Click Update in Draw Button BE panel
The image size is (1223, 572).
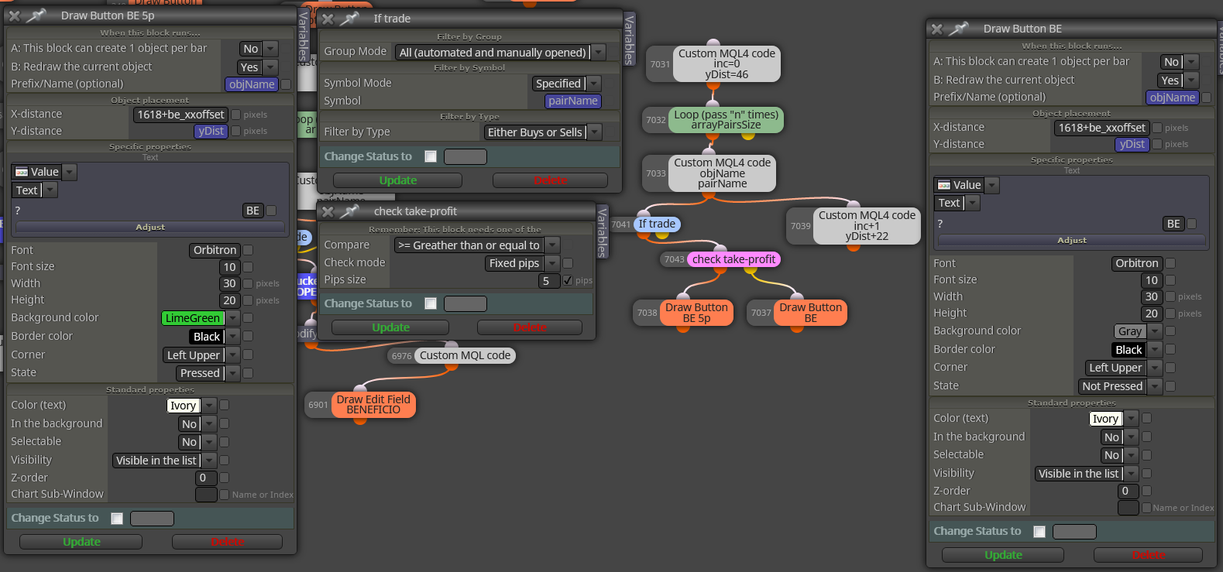[x=1003, y=555]
